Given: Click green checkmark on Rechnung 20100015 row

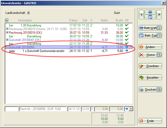Looking at the screenshot, I should point(127,29).
